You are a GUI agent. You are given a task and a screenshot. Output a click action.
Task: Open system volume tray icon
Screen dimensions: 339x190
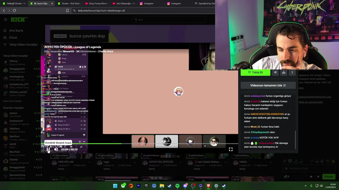321,186
